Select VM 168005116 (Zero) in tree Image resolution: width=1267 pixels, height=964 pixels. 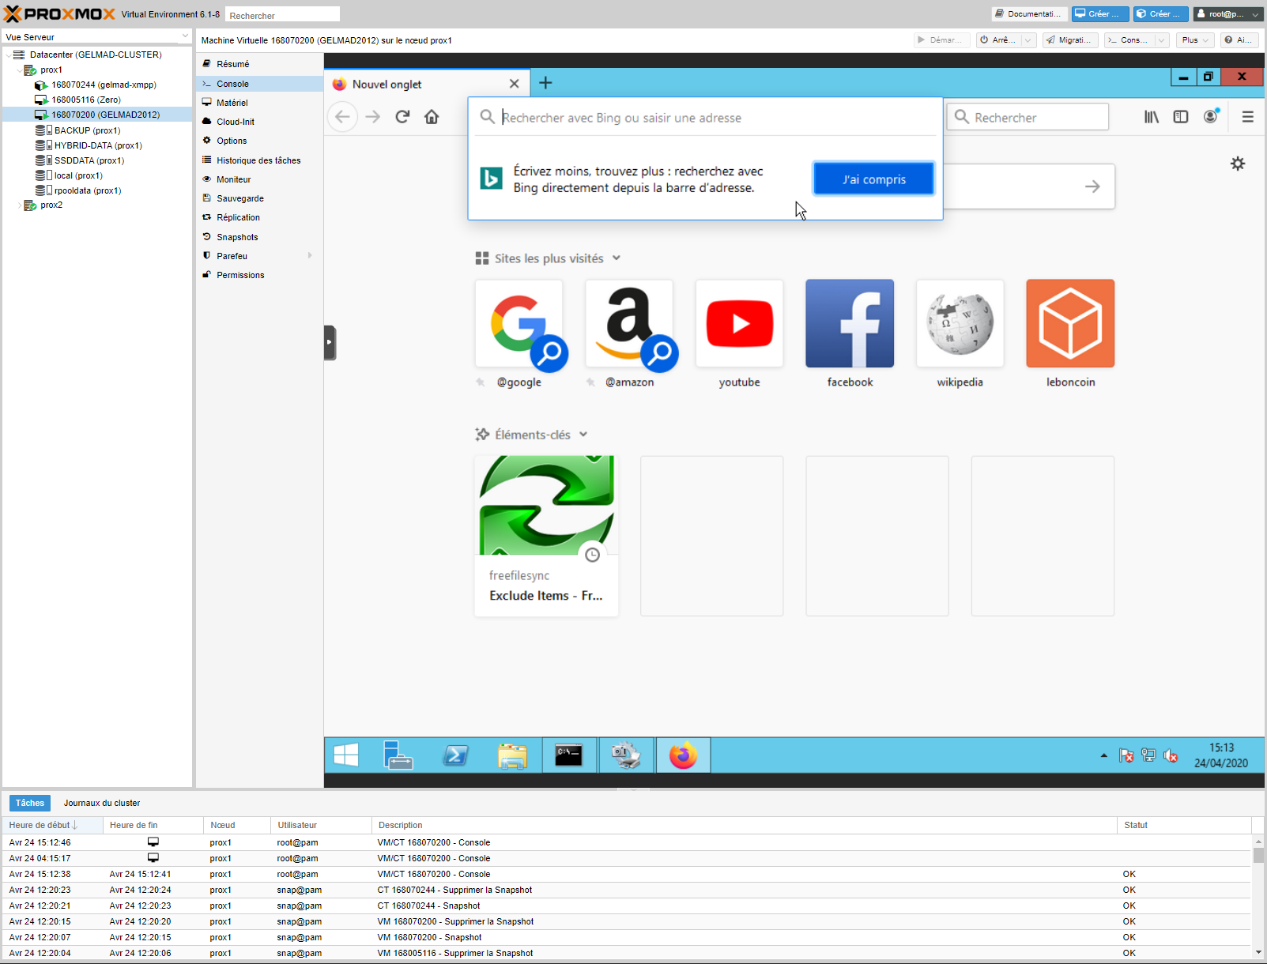(x=85, y=100)
